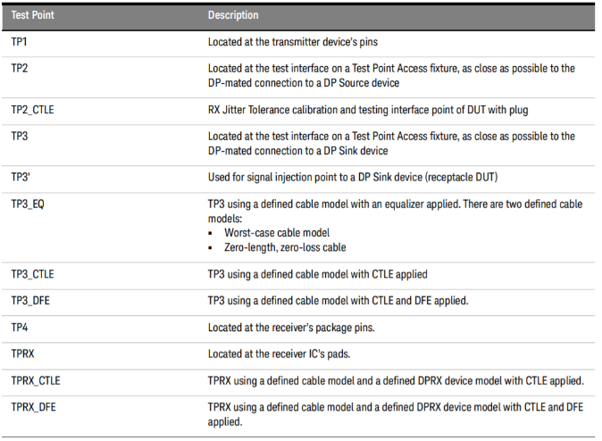The image size is (602, 441).
Task: Click the "Test Point" column header
Action: [x=32, y=15]
